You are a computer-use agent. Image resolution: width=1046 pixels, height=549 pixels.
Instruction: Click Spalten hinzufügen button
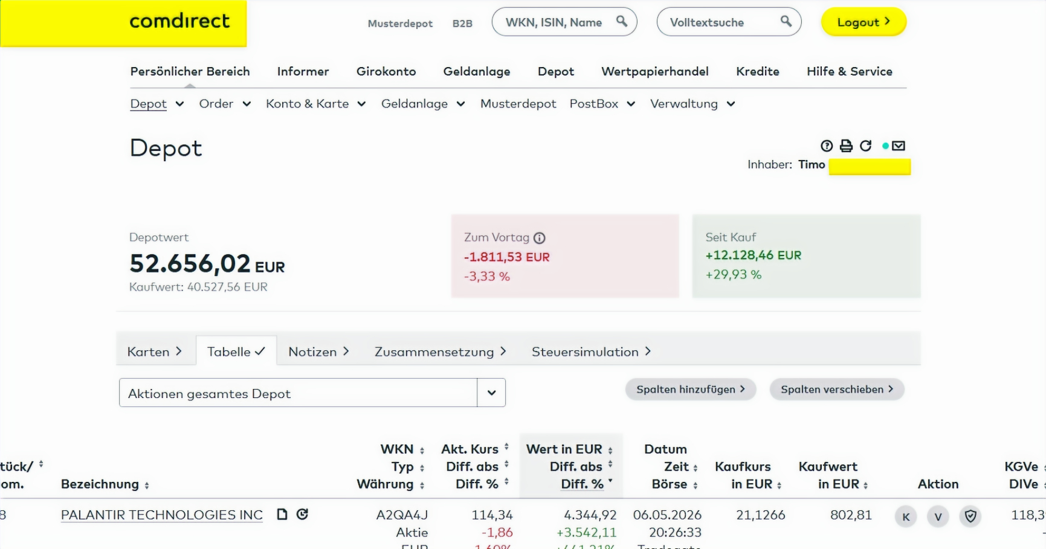point(691,390)
